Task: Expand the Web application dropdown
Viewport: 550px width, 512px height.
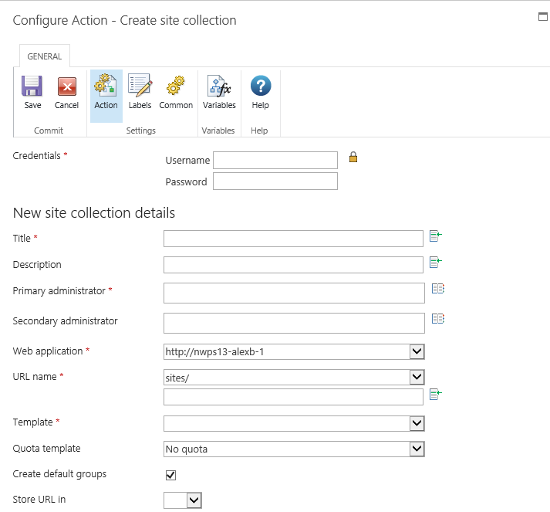Action: pyautogui.click(x=417, y=352)
